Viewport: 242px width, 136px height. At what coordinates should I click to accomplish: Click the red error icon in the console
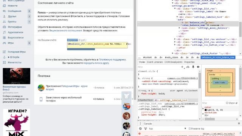click(140, 134)
